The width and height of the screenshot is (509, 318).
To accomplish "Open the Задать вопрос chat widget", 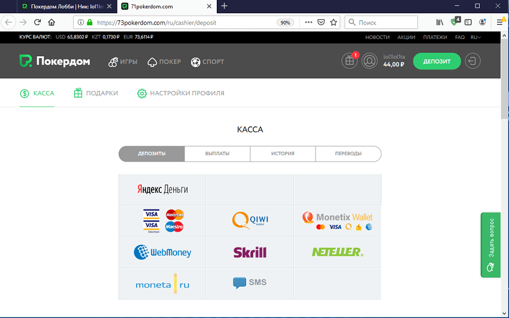I will click(x=490, y=245).
